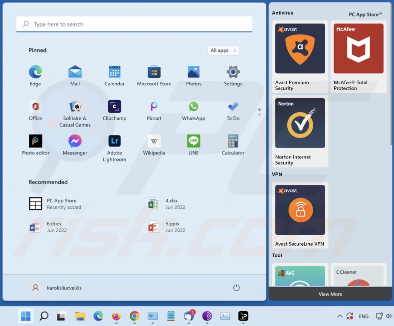The width and height of the screenshot is (394, 326).
Task: Select the AVG tool tile
Action: [300, 276]
